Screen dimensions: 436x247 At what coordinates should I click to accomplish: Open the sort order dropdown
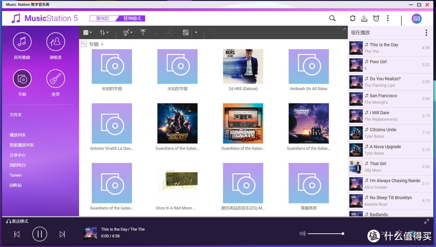pyautogui.click(x=104, y=32)
